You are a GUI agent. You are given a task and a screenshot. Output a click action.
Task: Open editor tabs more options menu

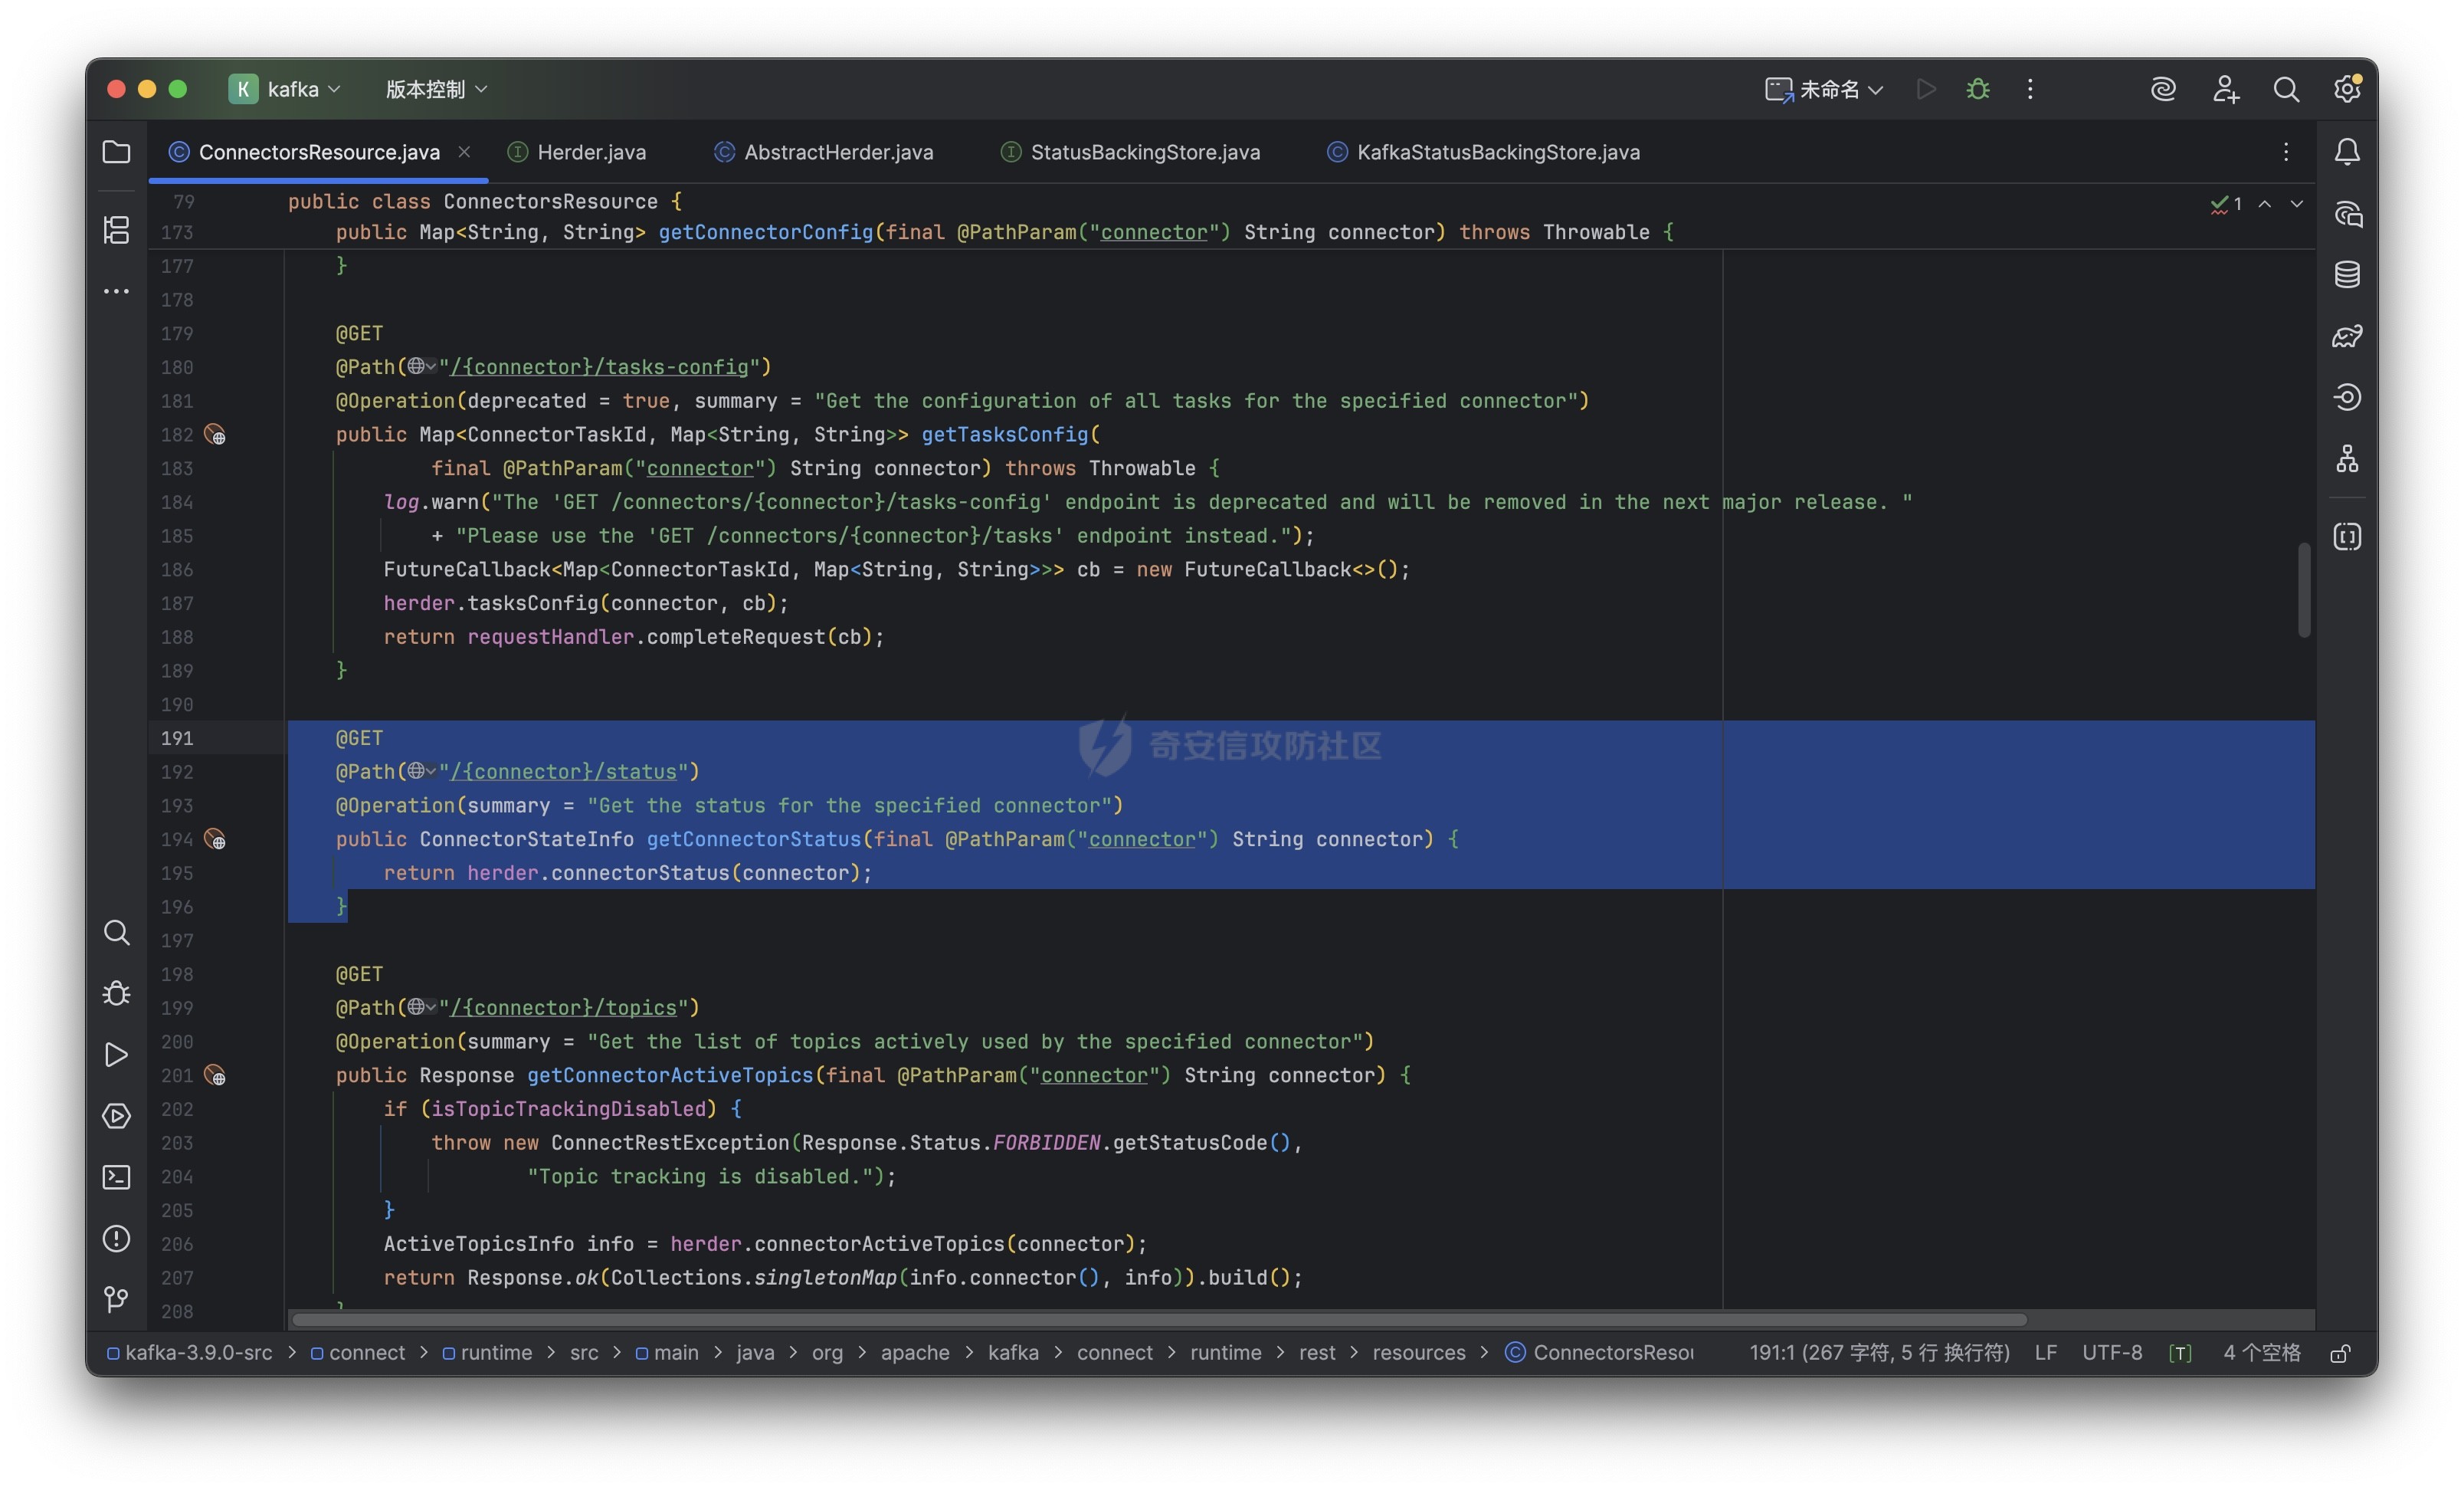point(2286,152)
